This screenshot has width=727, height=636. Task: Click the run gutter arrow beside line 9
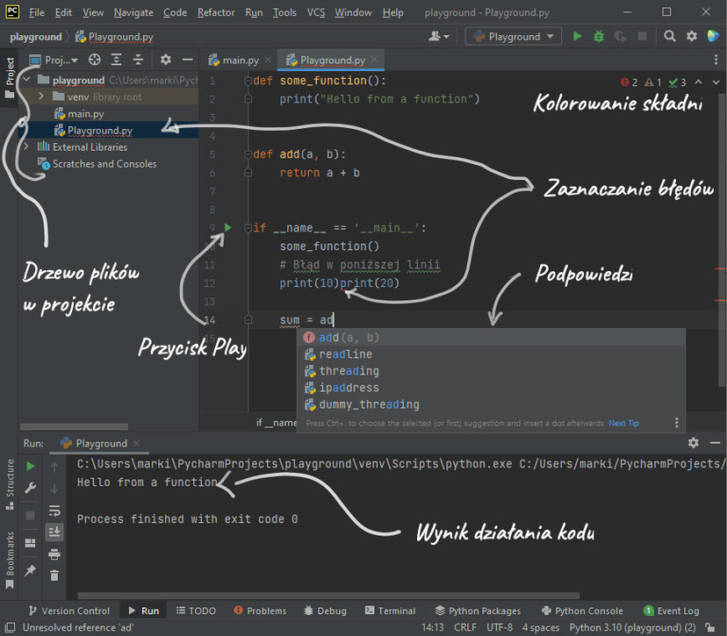227,228
